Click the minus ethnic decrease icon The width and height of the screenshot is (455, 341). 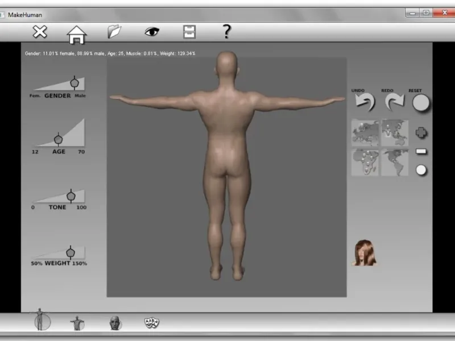[x=421, y=151]
